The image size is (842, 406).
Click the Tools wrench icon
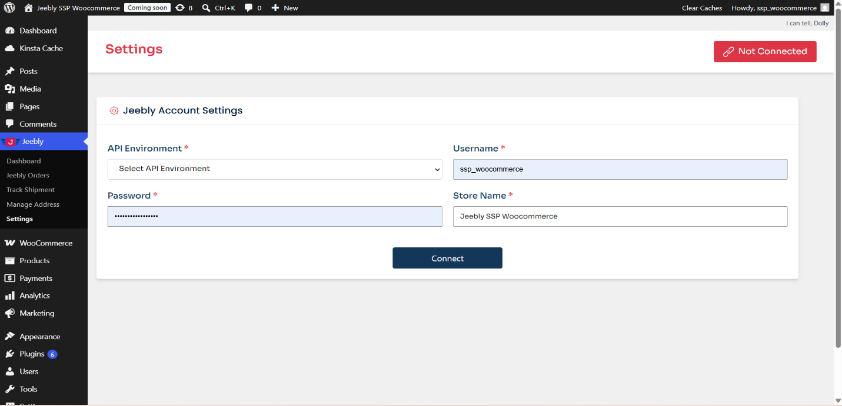point(9,389)
